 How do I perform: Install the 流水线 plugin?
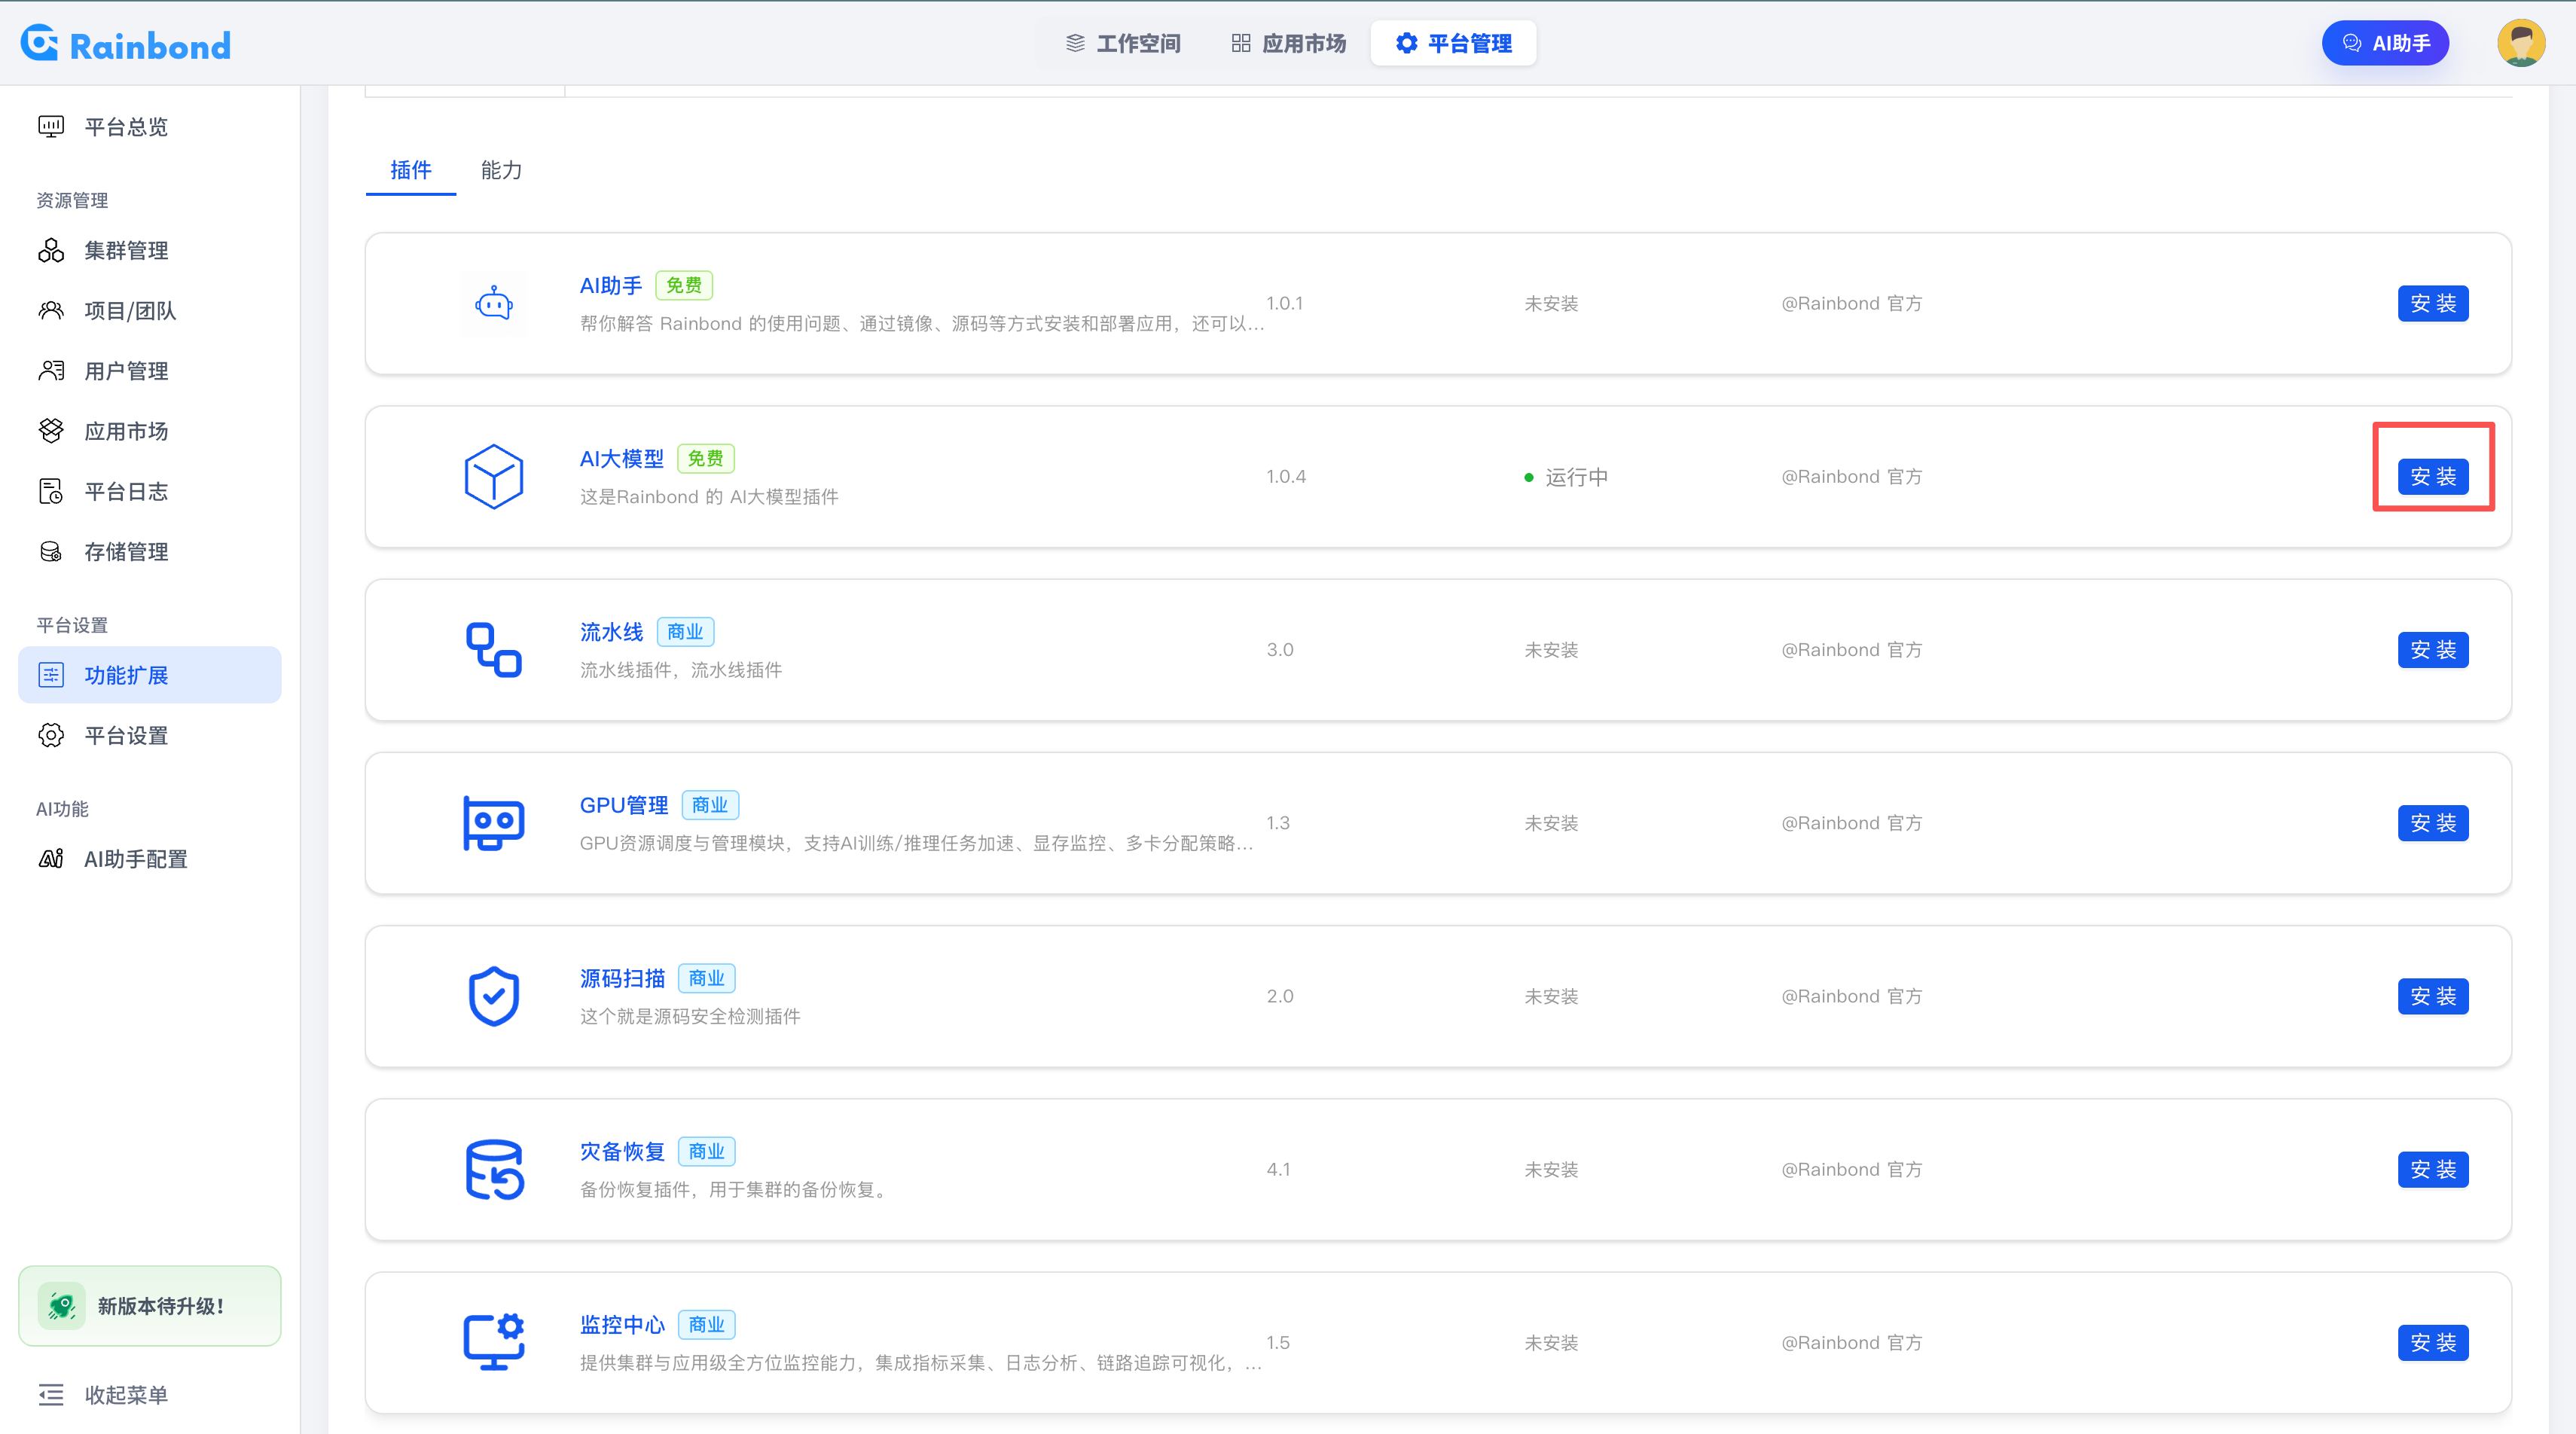[2433, 649]
